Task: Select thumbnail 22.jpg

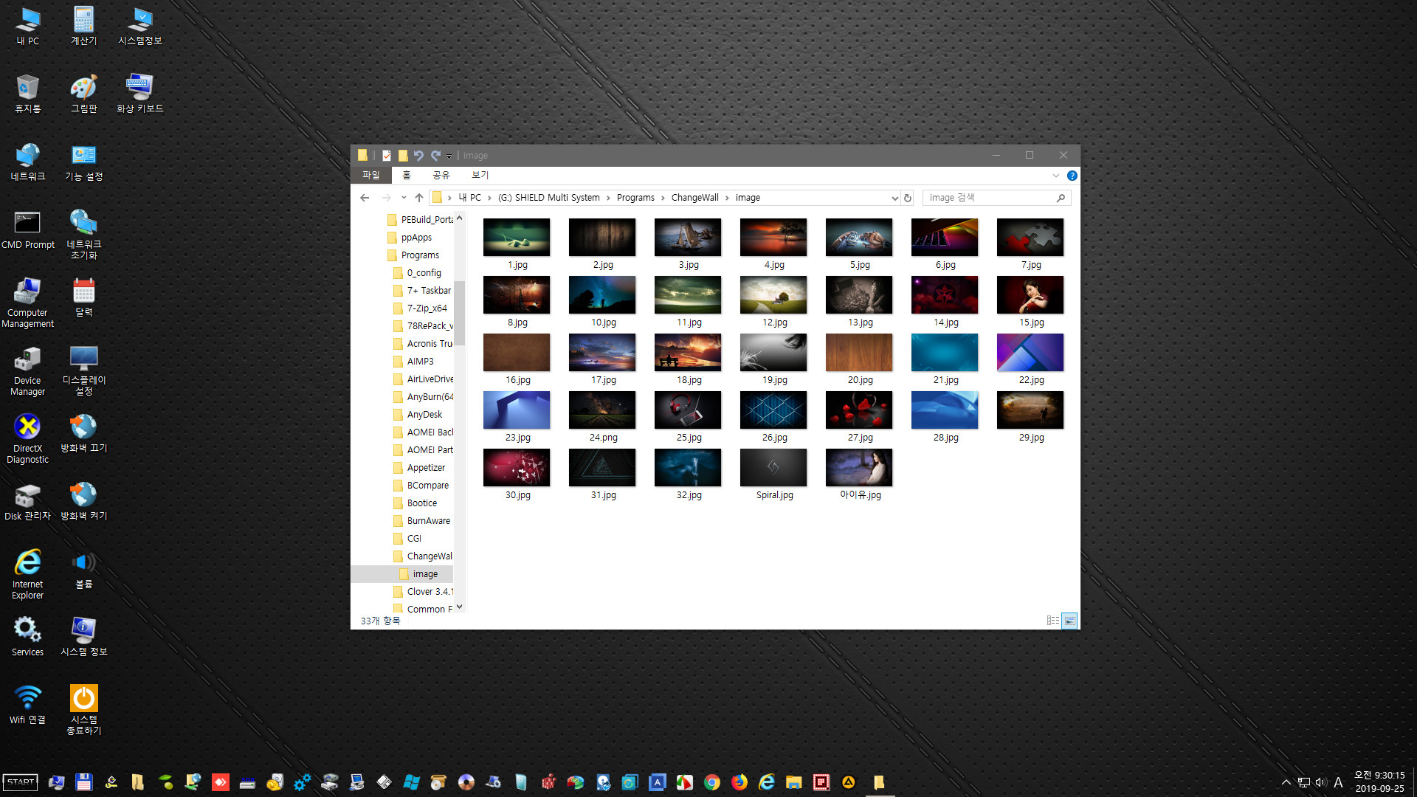Action: 1030,359
